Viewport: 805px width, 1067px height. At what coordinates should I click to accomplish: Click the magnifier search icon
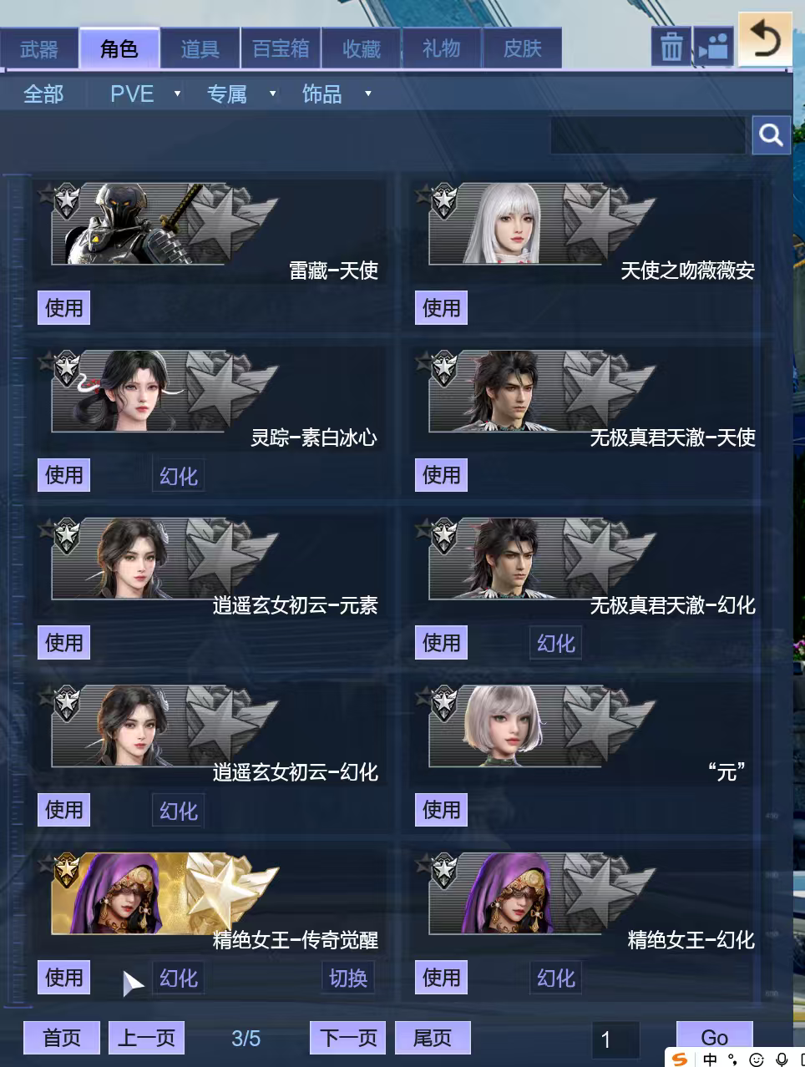click(x=772, y=135)
